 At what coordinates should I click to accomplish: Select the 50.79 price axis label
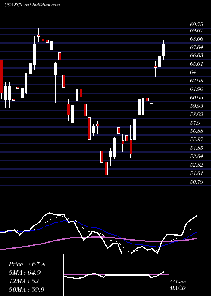197,181
